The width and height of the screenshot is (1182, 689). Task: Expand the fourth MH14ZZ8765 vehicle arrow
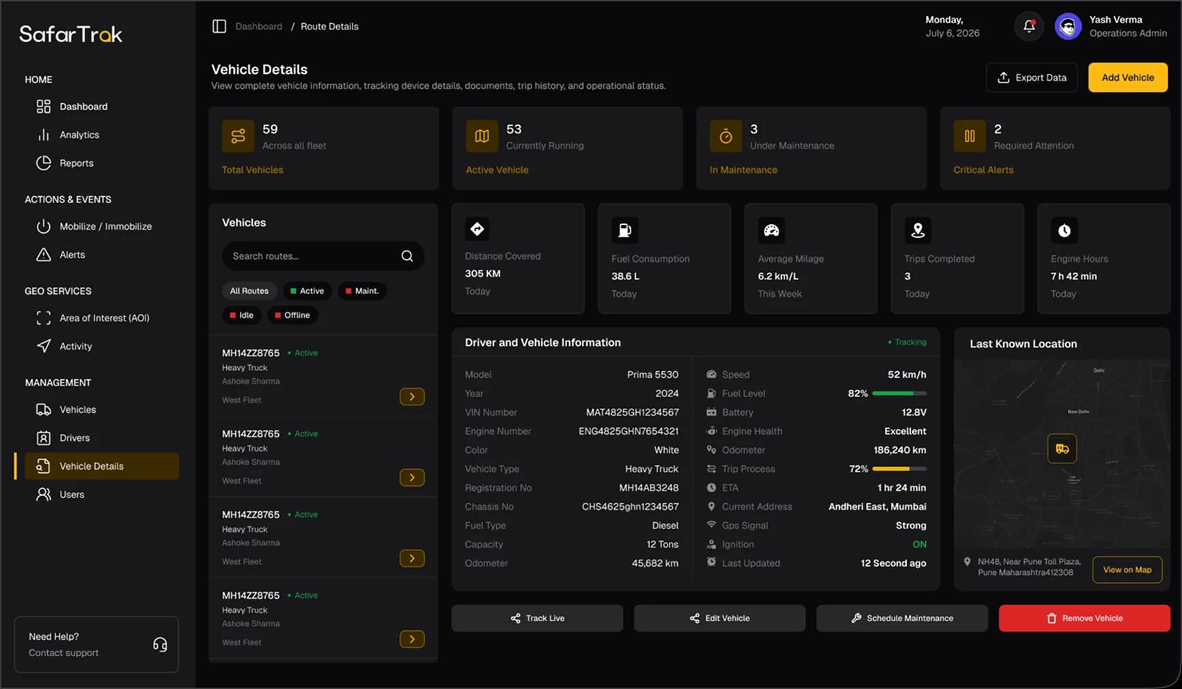coord(412,639)
